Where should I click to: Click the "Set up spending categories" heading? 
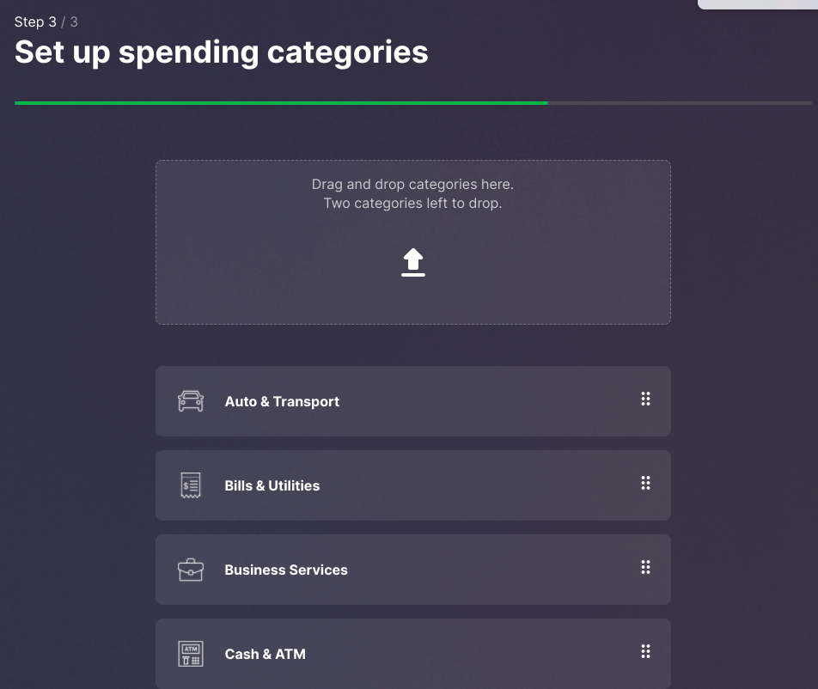tap(222, 52)
